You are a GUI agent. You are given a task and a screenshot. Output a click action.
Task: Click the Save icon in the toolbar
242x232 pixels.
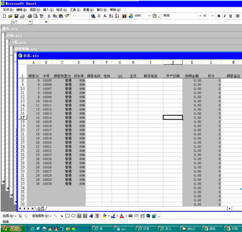coord(17,16)
